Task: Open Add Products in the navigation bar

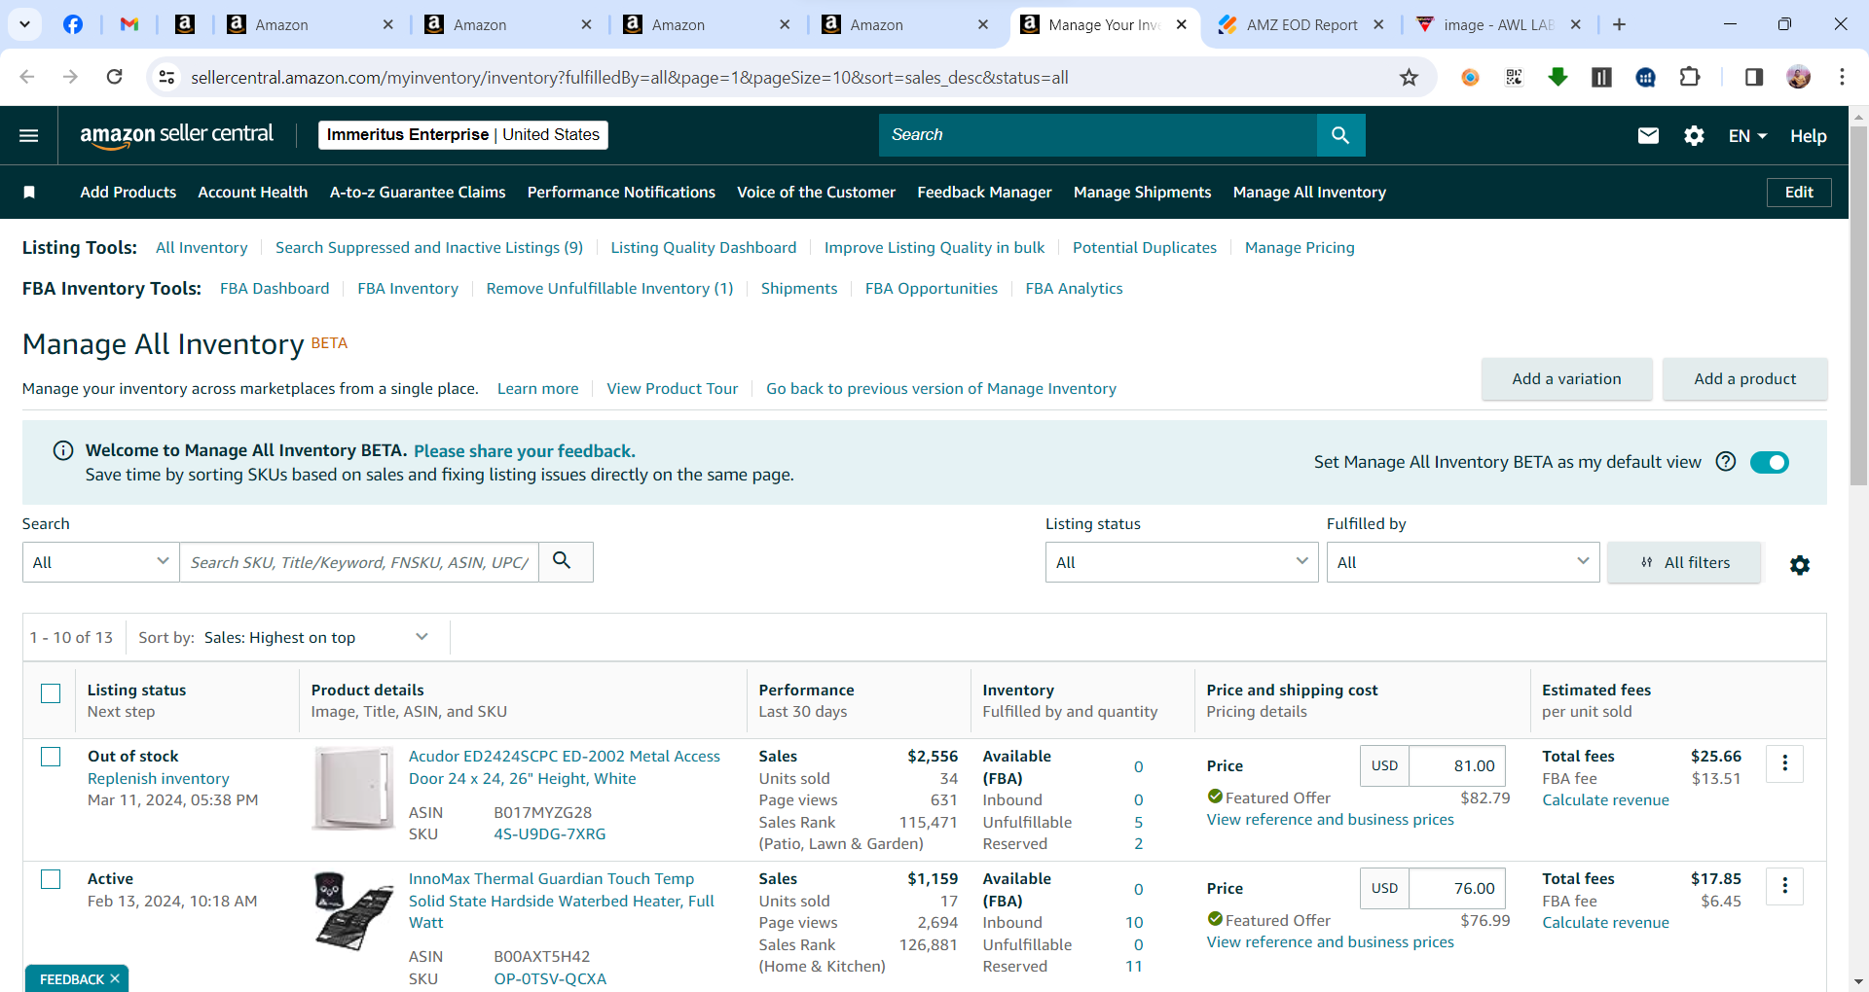Action: point(128,193)
